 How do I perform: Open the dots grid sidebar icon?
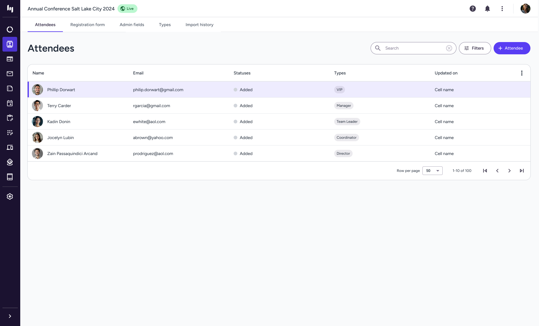coord(10,133)
